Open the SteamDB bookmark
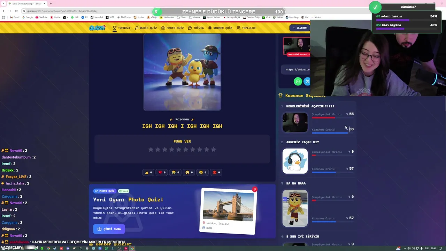This screenshot has width=446, height=251. (97, 17)
